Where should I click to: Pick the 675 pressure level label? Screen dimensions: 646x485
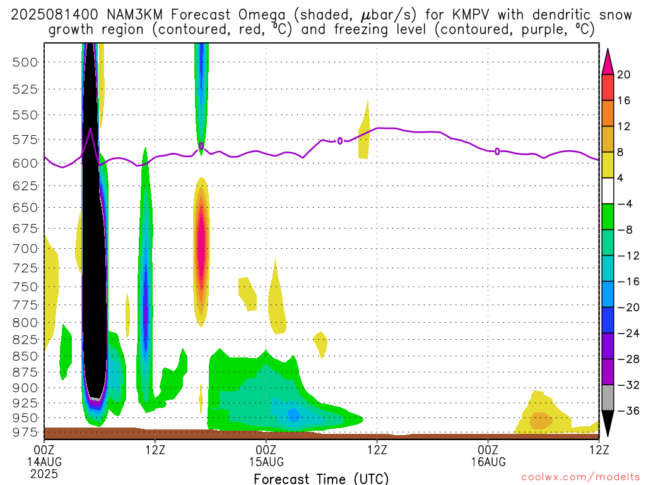pos(25,229)
